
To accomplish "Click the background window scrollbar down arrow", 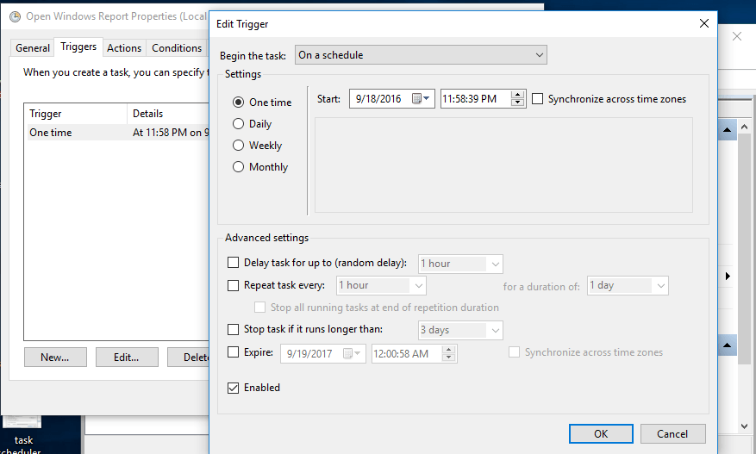I will coord(745,426).
